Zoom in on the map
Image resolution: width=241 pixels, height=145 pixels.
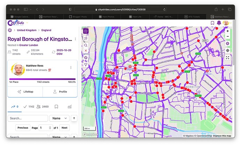(227, 31)
